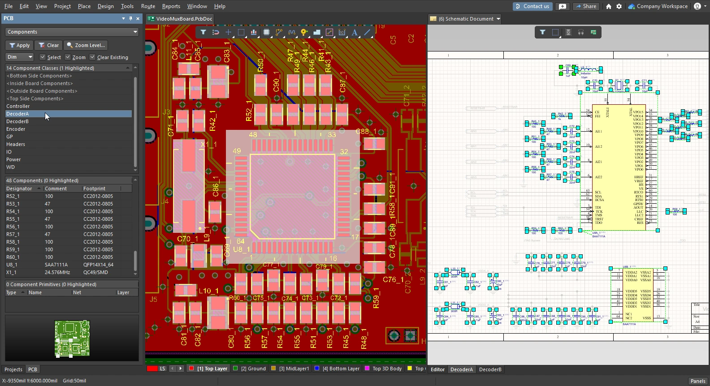Uncheck the Zoom checkbox

click(x=68, y=57)
